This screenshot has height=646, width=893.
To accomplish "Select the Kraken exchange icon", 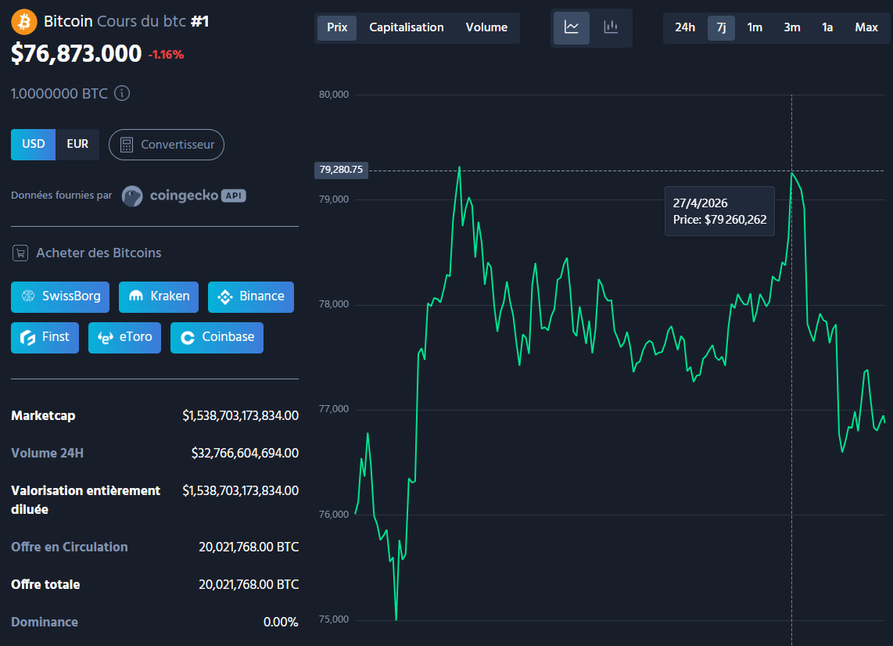I will [134, 297].
